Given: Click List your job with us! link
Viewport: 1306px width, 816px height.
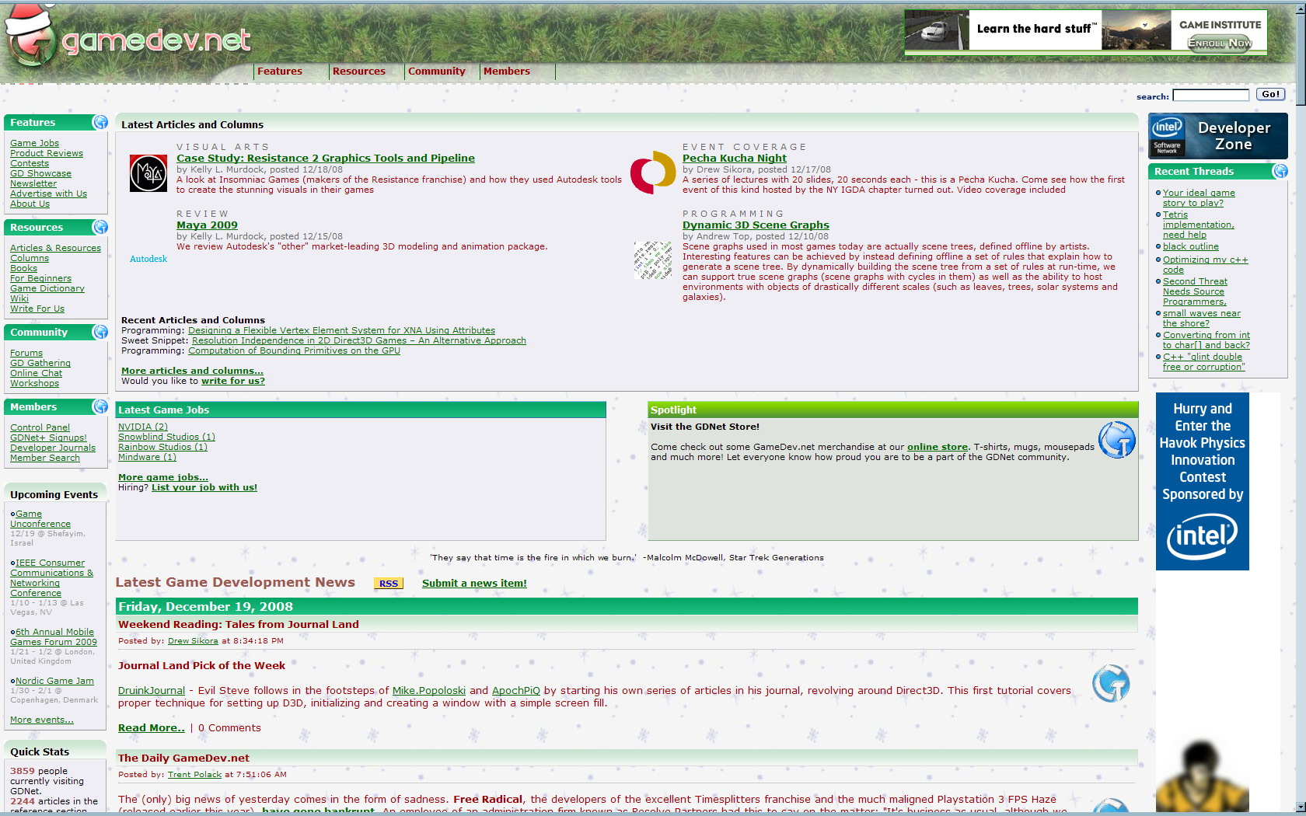Looking at the screenshot, I should pyautogui.click(x=204, y=487).
